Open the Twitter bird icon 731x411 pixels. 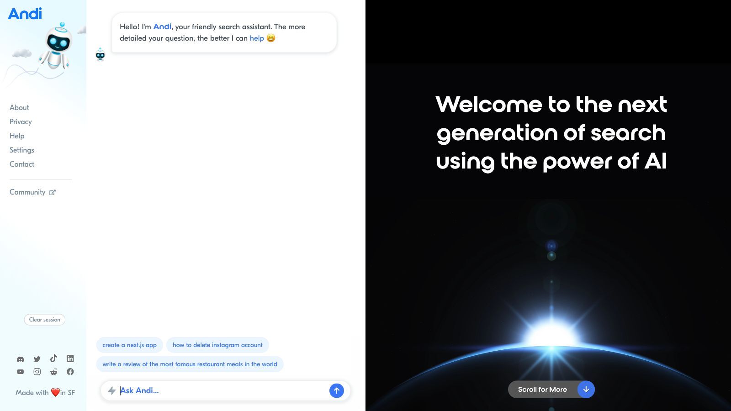[x=37, y=359]
